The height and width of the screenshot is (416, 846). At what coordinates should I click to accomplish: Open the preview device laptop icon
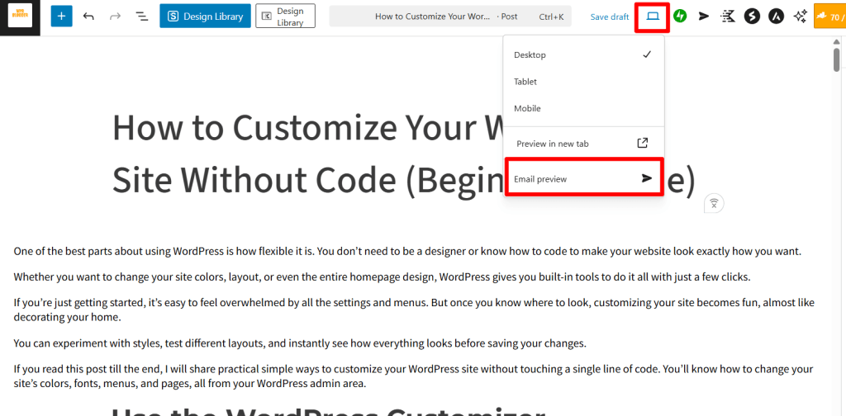[x=653, y=17]
